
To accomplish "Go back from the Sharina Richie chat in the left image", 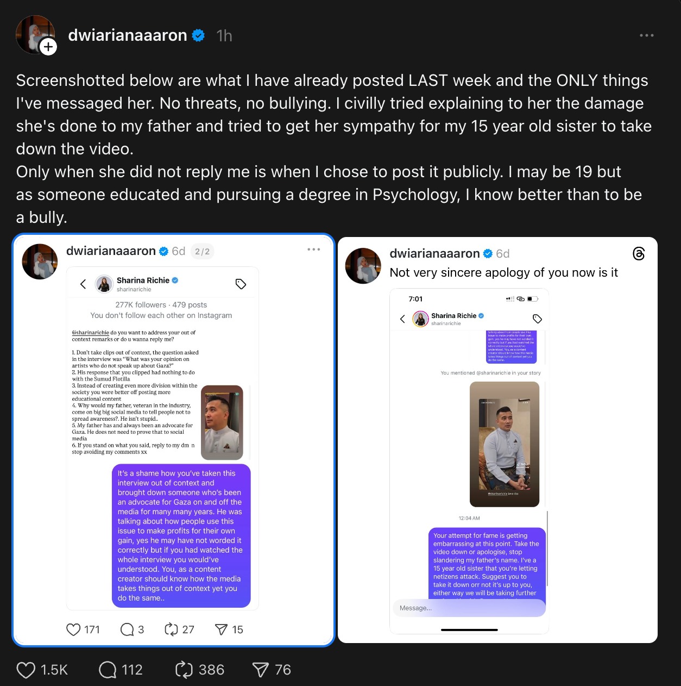I will coord(83,284).
